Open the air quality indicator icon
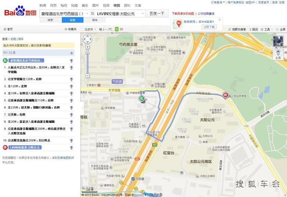The width and height of the screenshot is (287, 197). click(x=117, y=29)
